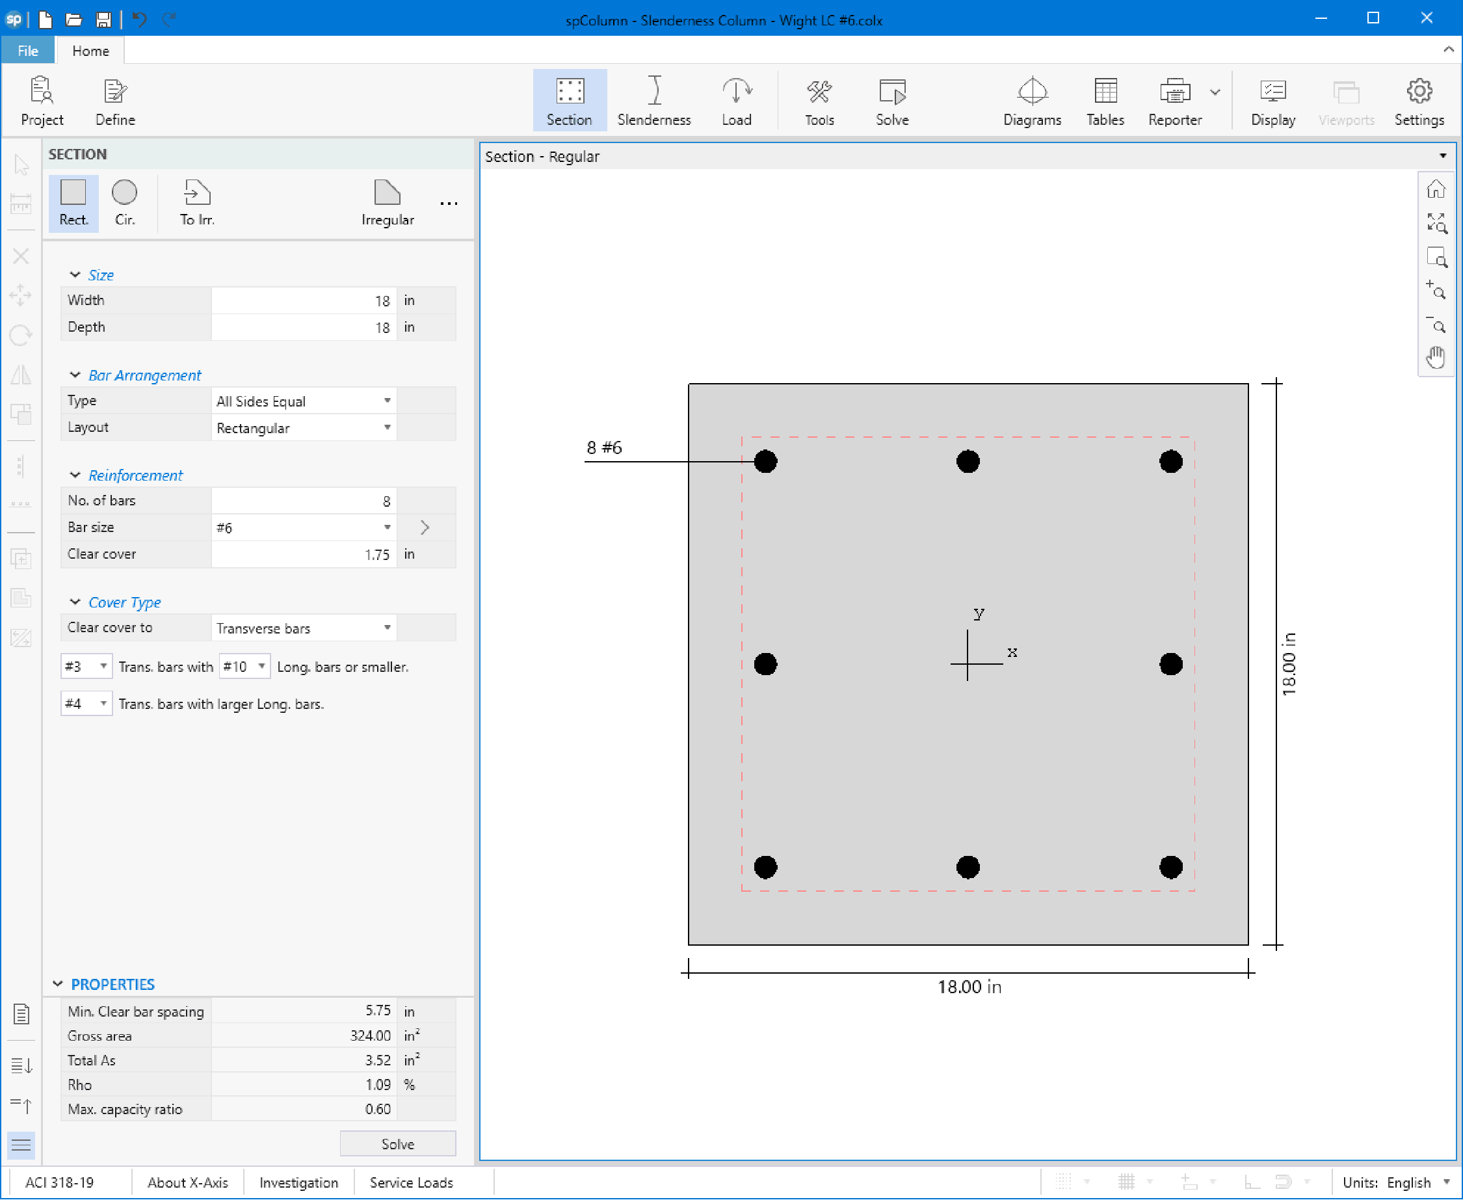1463x1200 pixels.
Task: Open the Slenderness settings panel
Action: tap(655, 100)
